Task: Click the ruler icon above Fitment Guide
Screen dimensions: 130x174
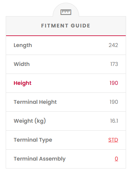Action: point(66,12)
